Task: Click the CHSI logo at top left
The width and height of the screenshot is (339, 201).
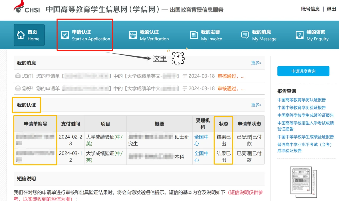Action: 26,7
